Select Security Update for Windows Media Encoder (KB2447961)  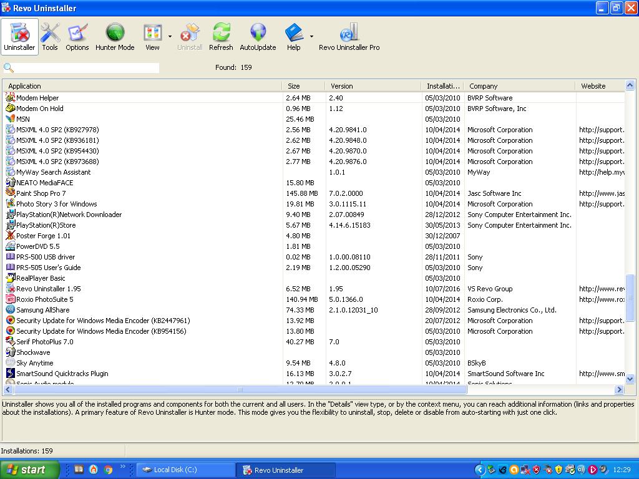click(x=103, y=320)
